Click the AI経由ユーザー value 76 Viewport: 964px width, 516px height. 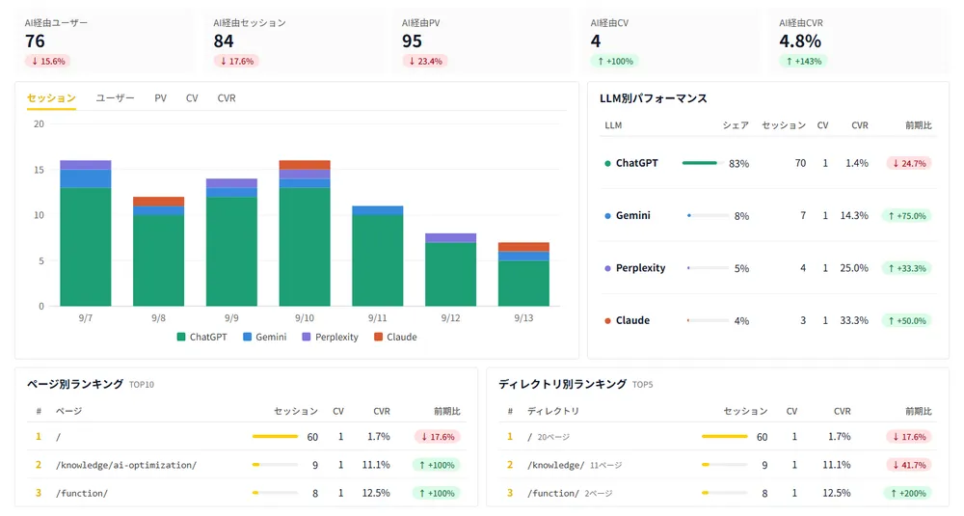pyautogui.click(x=35, y=41)
